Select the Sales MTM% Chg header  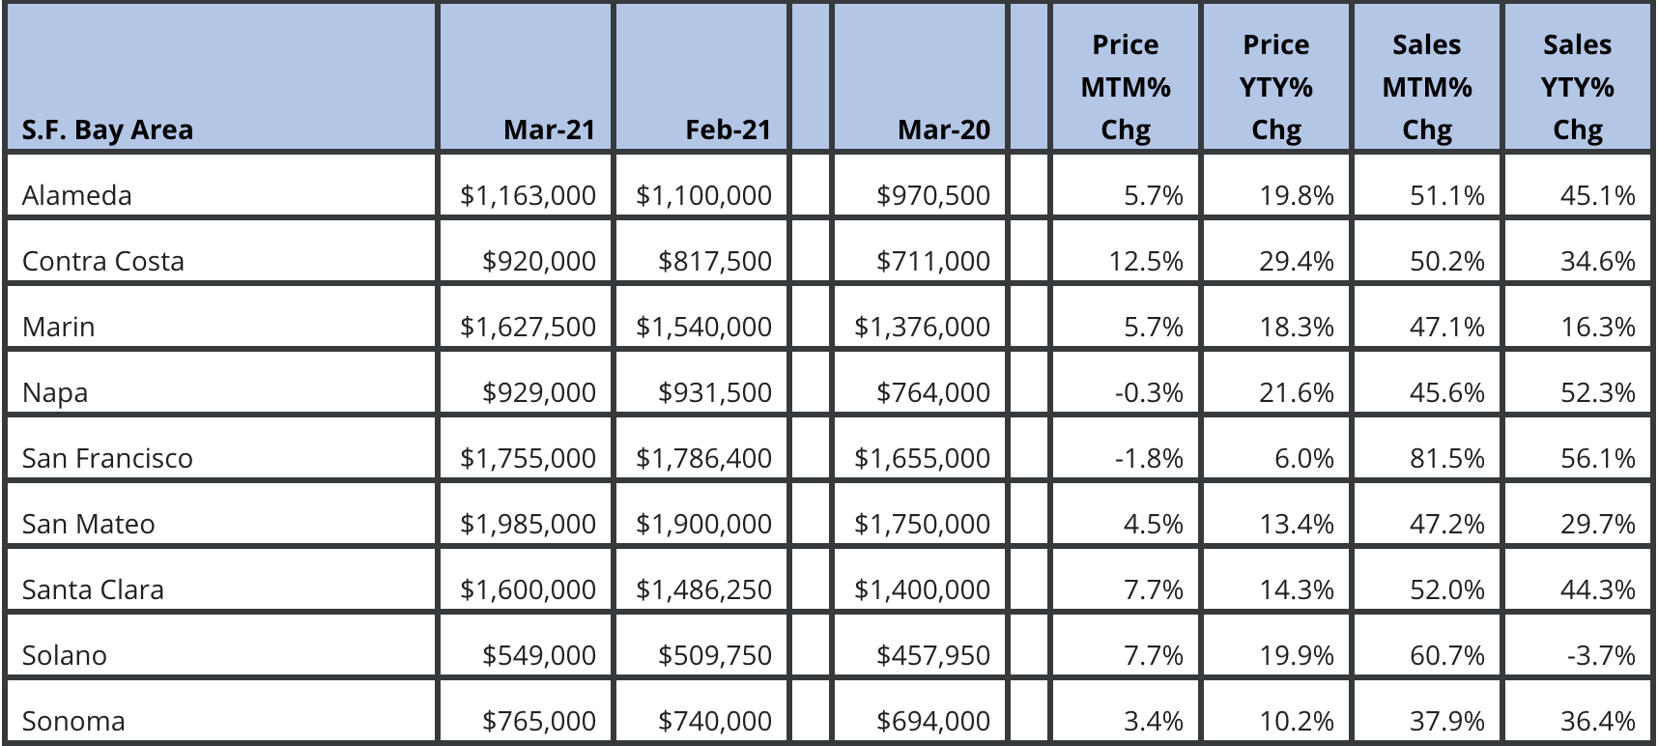point(1426,87)
